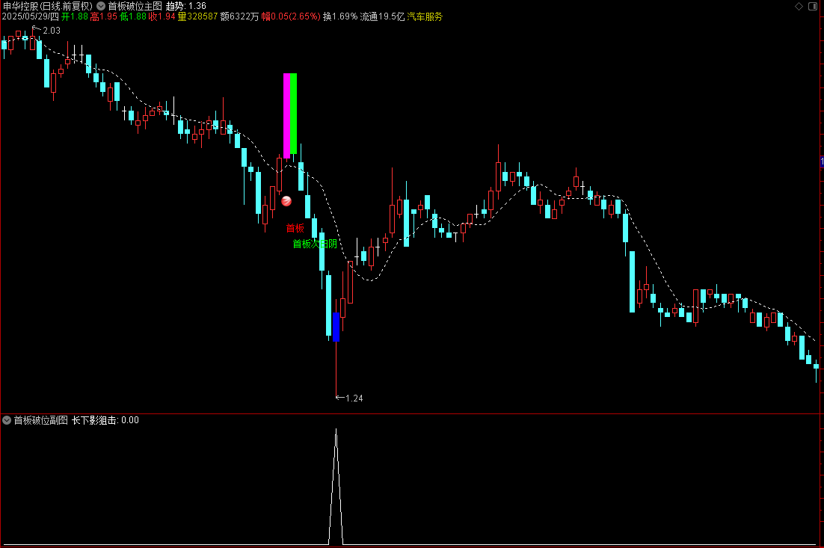
Task: Click the date 2025/05/29/四
Action: point(31,16)
